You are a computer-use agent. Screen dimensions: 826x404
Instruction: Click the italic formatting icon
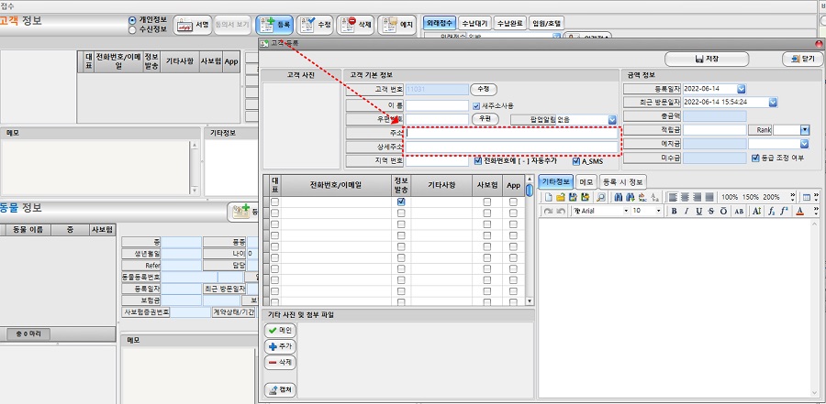coord(686,211)
